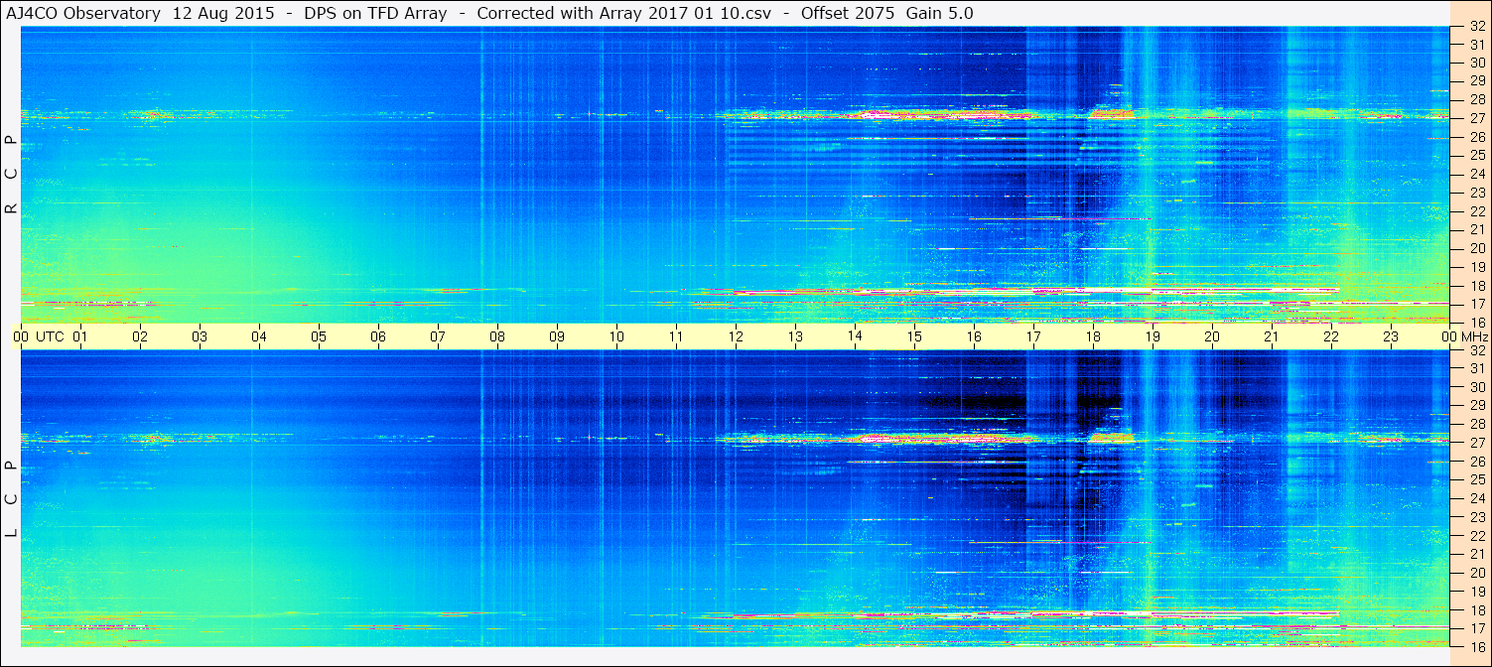This screenshot has height=667, width=1492.
Task: Select the 20 MHz label on RCP panel scale
Action: (1477, 248)
